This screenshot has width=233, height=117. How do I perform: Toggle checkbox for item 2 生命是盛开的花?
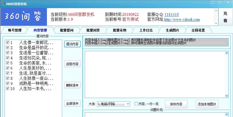coord(8,48)
